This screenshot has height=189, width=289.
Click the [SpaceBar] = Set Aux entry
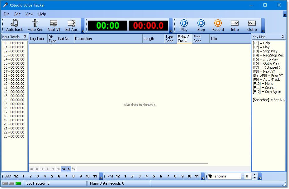pyautogui.click(x=269, y=100)
